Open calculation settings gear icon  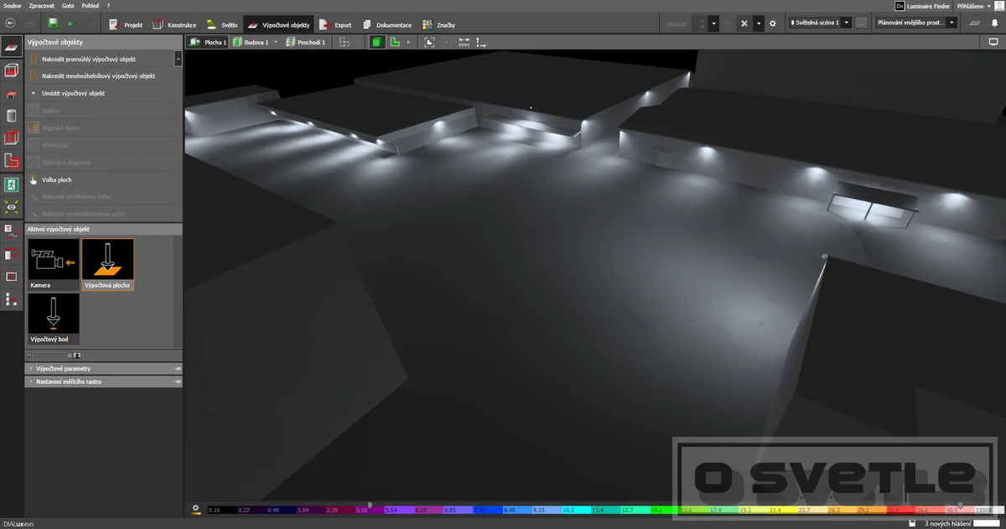click(772, 23)
